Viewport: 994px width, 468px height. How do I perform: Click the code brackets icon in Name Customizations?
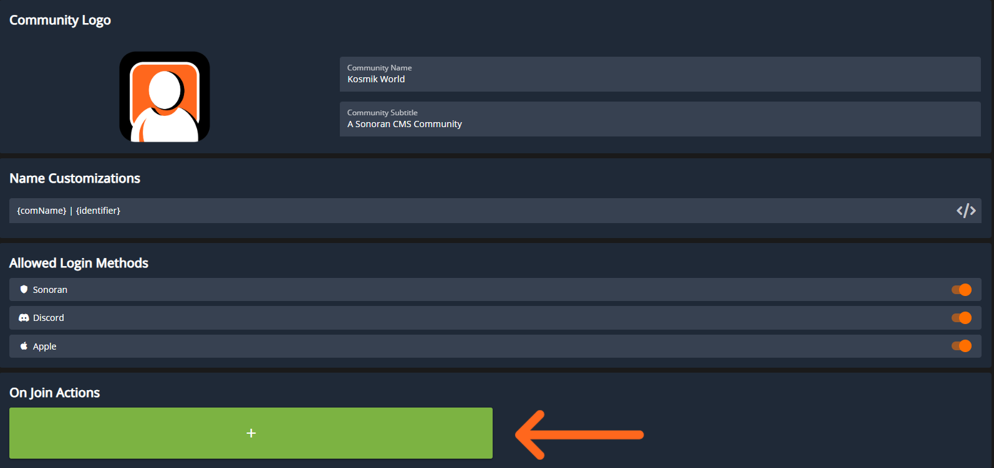point(965,211)
